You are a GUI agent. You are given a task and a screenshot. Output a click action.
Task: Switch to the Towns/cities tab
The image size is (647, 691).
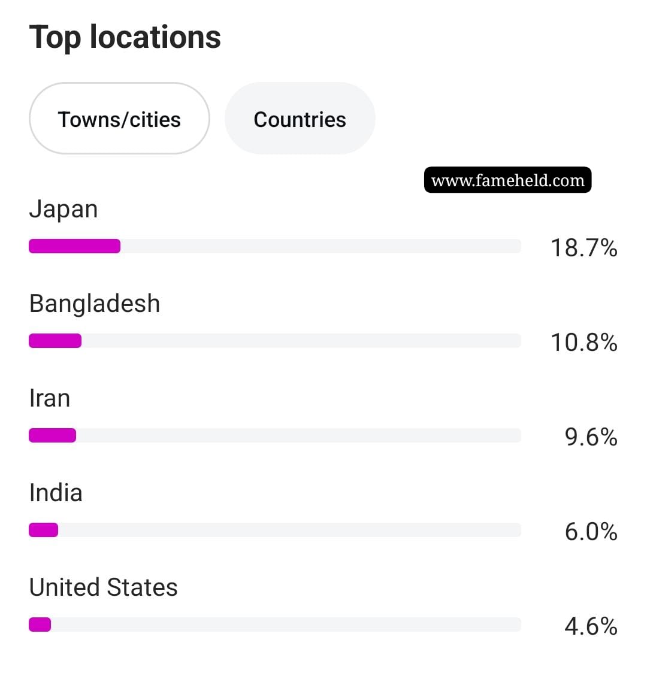point(119,118)
